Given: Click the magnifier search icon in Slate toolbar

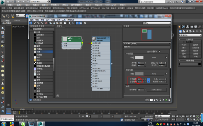Looking at the screenshot, I should pyautogui.click(x=85, y=23).
